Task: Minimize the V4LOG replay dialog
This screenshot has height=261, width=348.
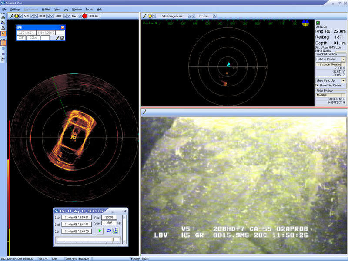Action: pos(112,211)
